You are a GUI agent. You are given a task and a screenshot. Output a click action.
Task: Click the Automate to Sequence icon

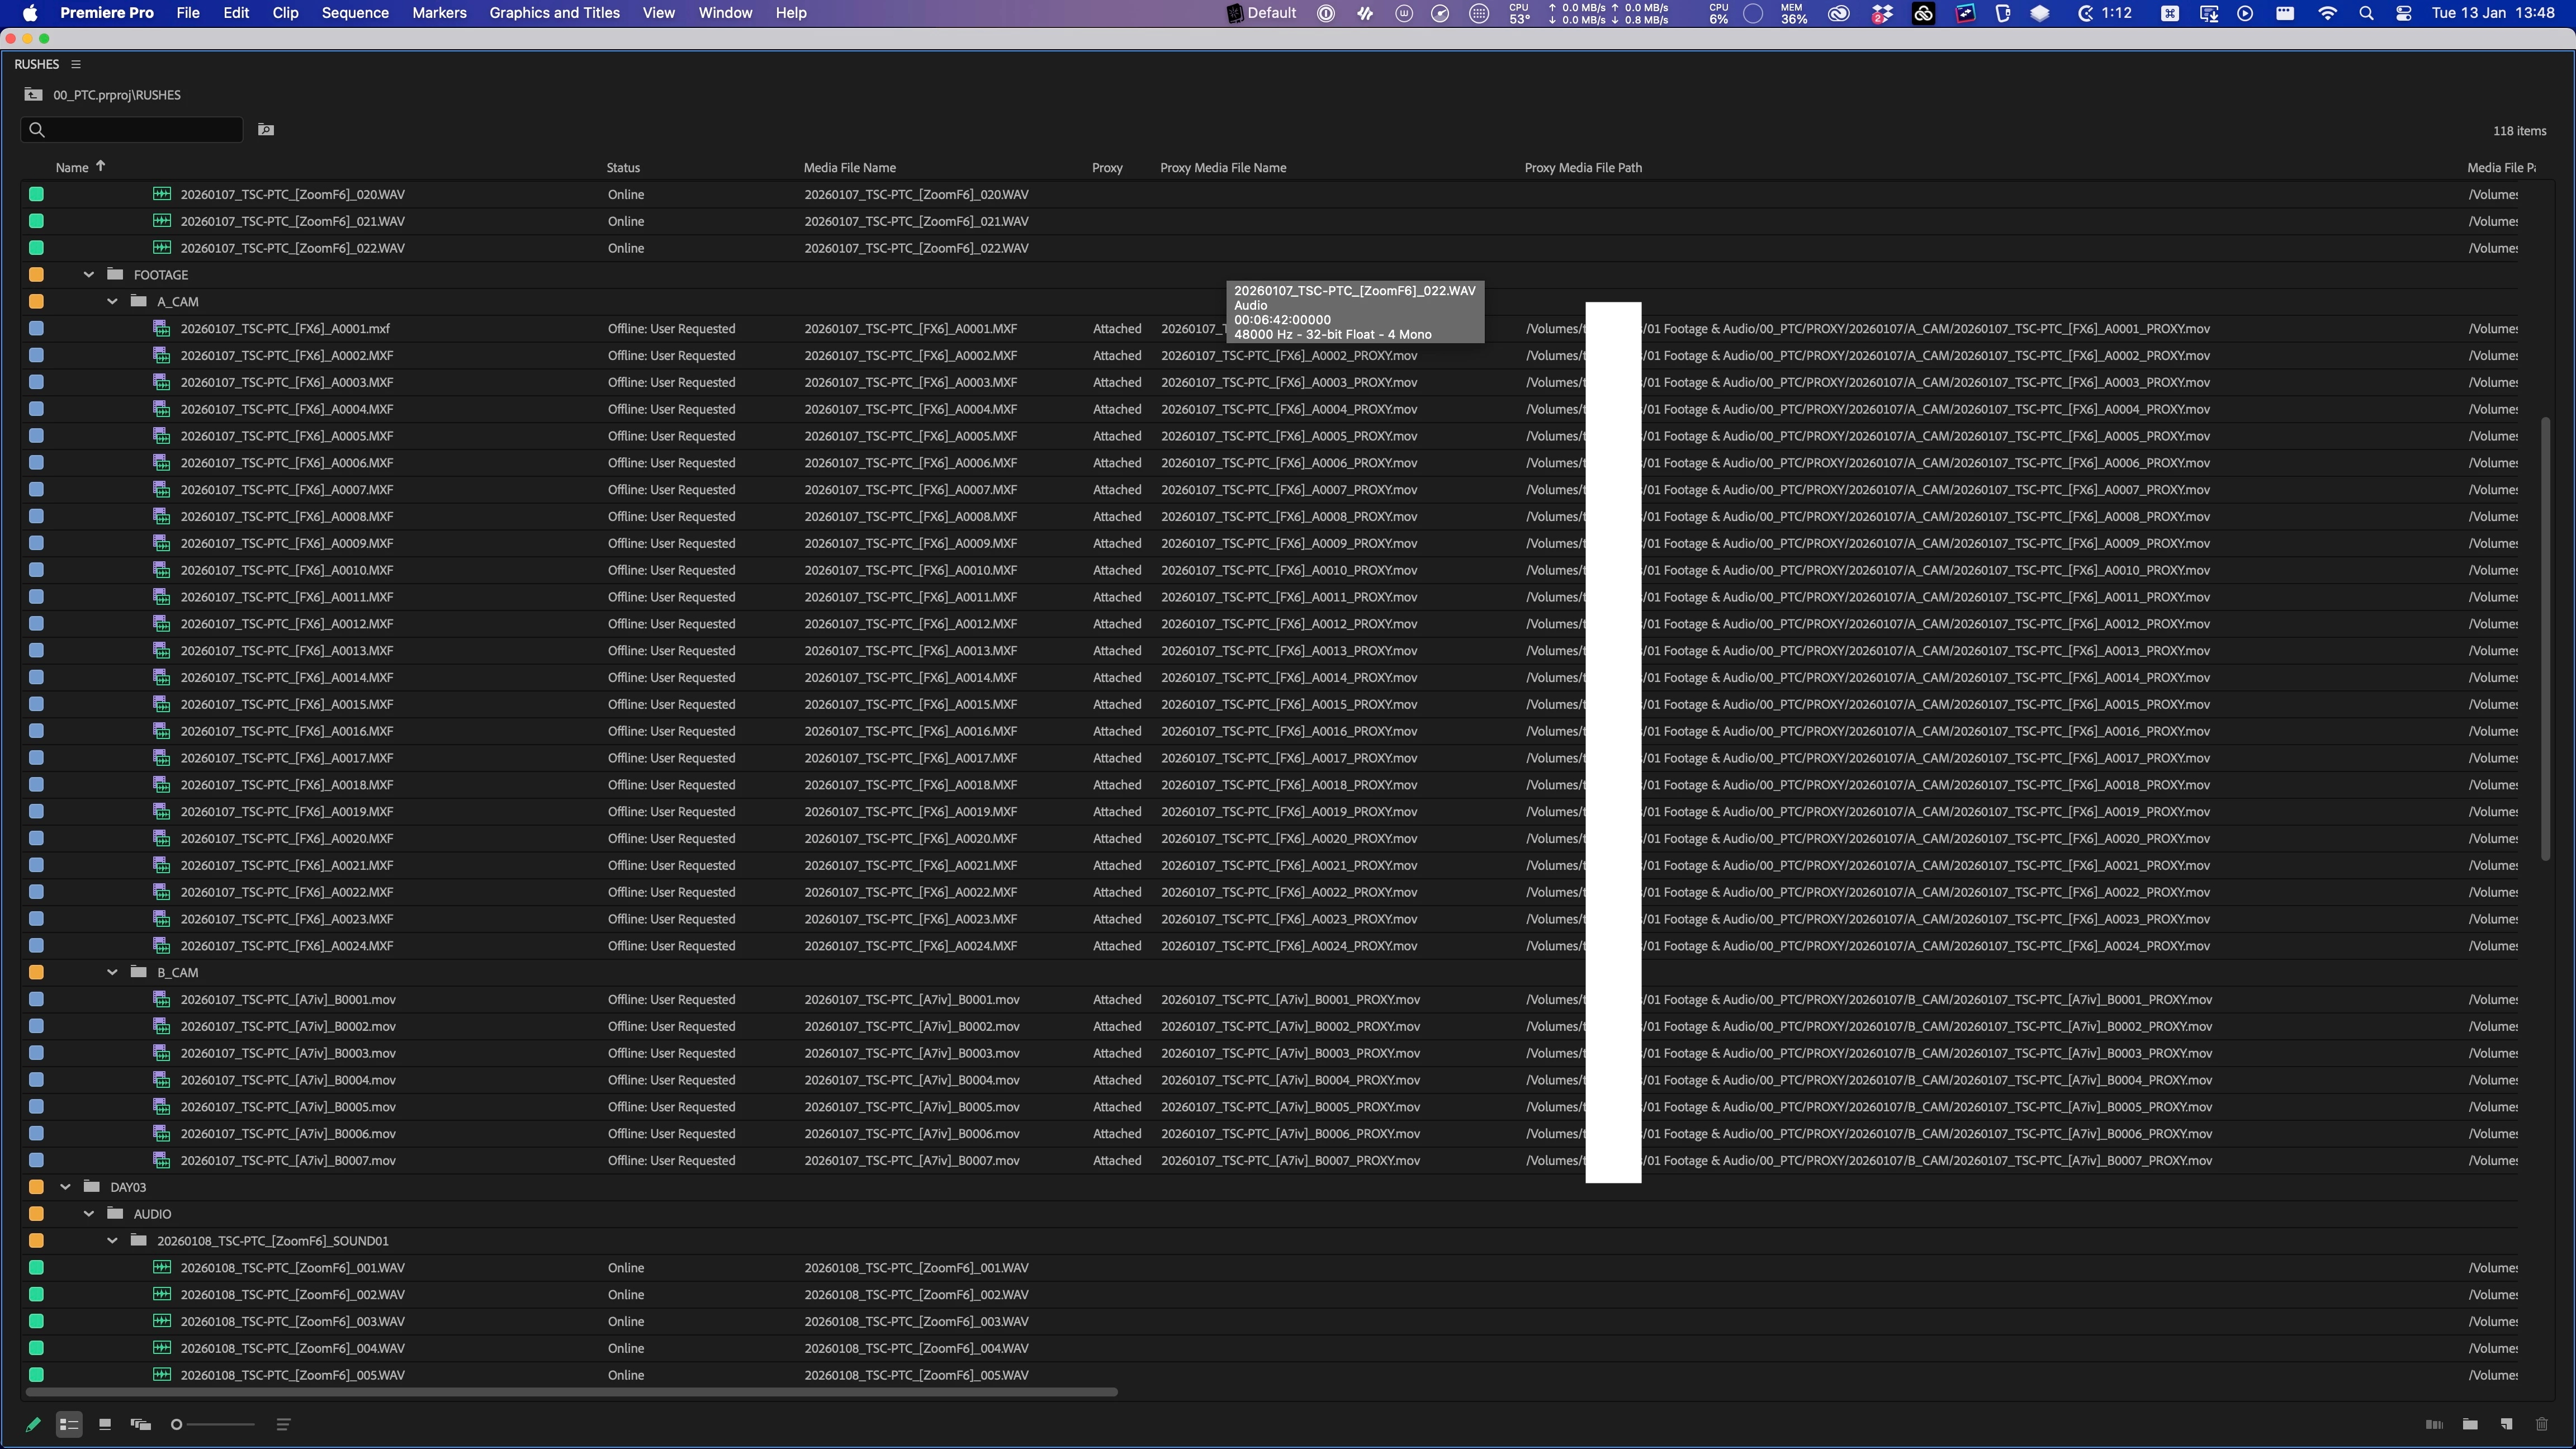pos(2434,1424)
